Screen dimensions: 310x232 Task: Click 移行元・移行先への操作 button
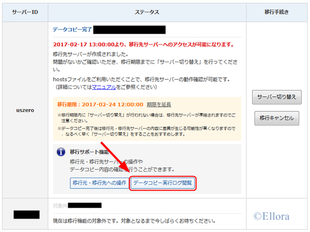pos(99,183)
